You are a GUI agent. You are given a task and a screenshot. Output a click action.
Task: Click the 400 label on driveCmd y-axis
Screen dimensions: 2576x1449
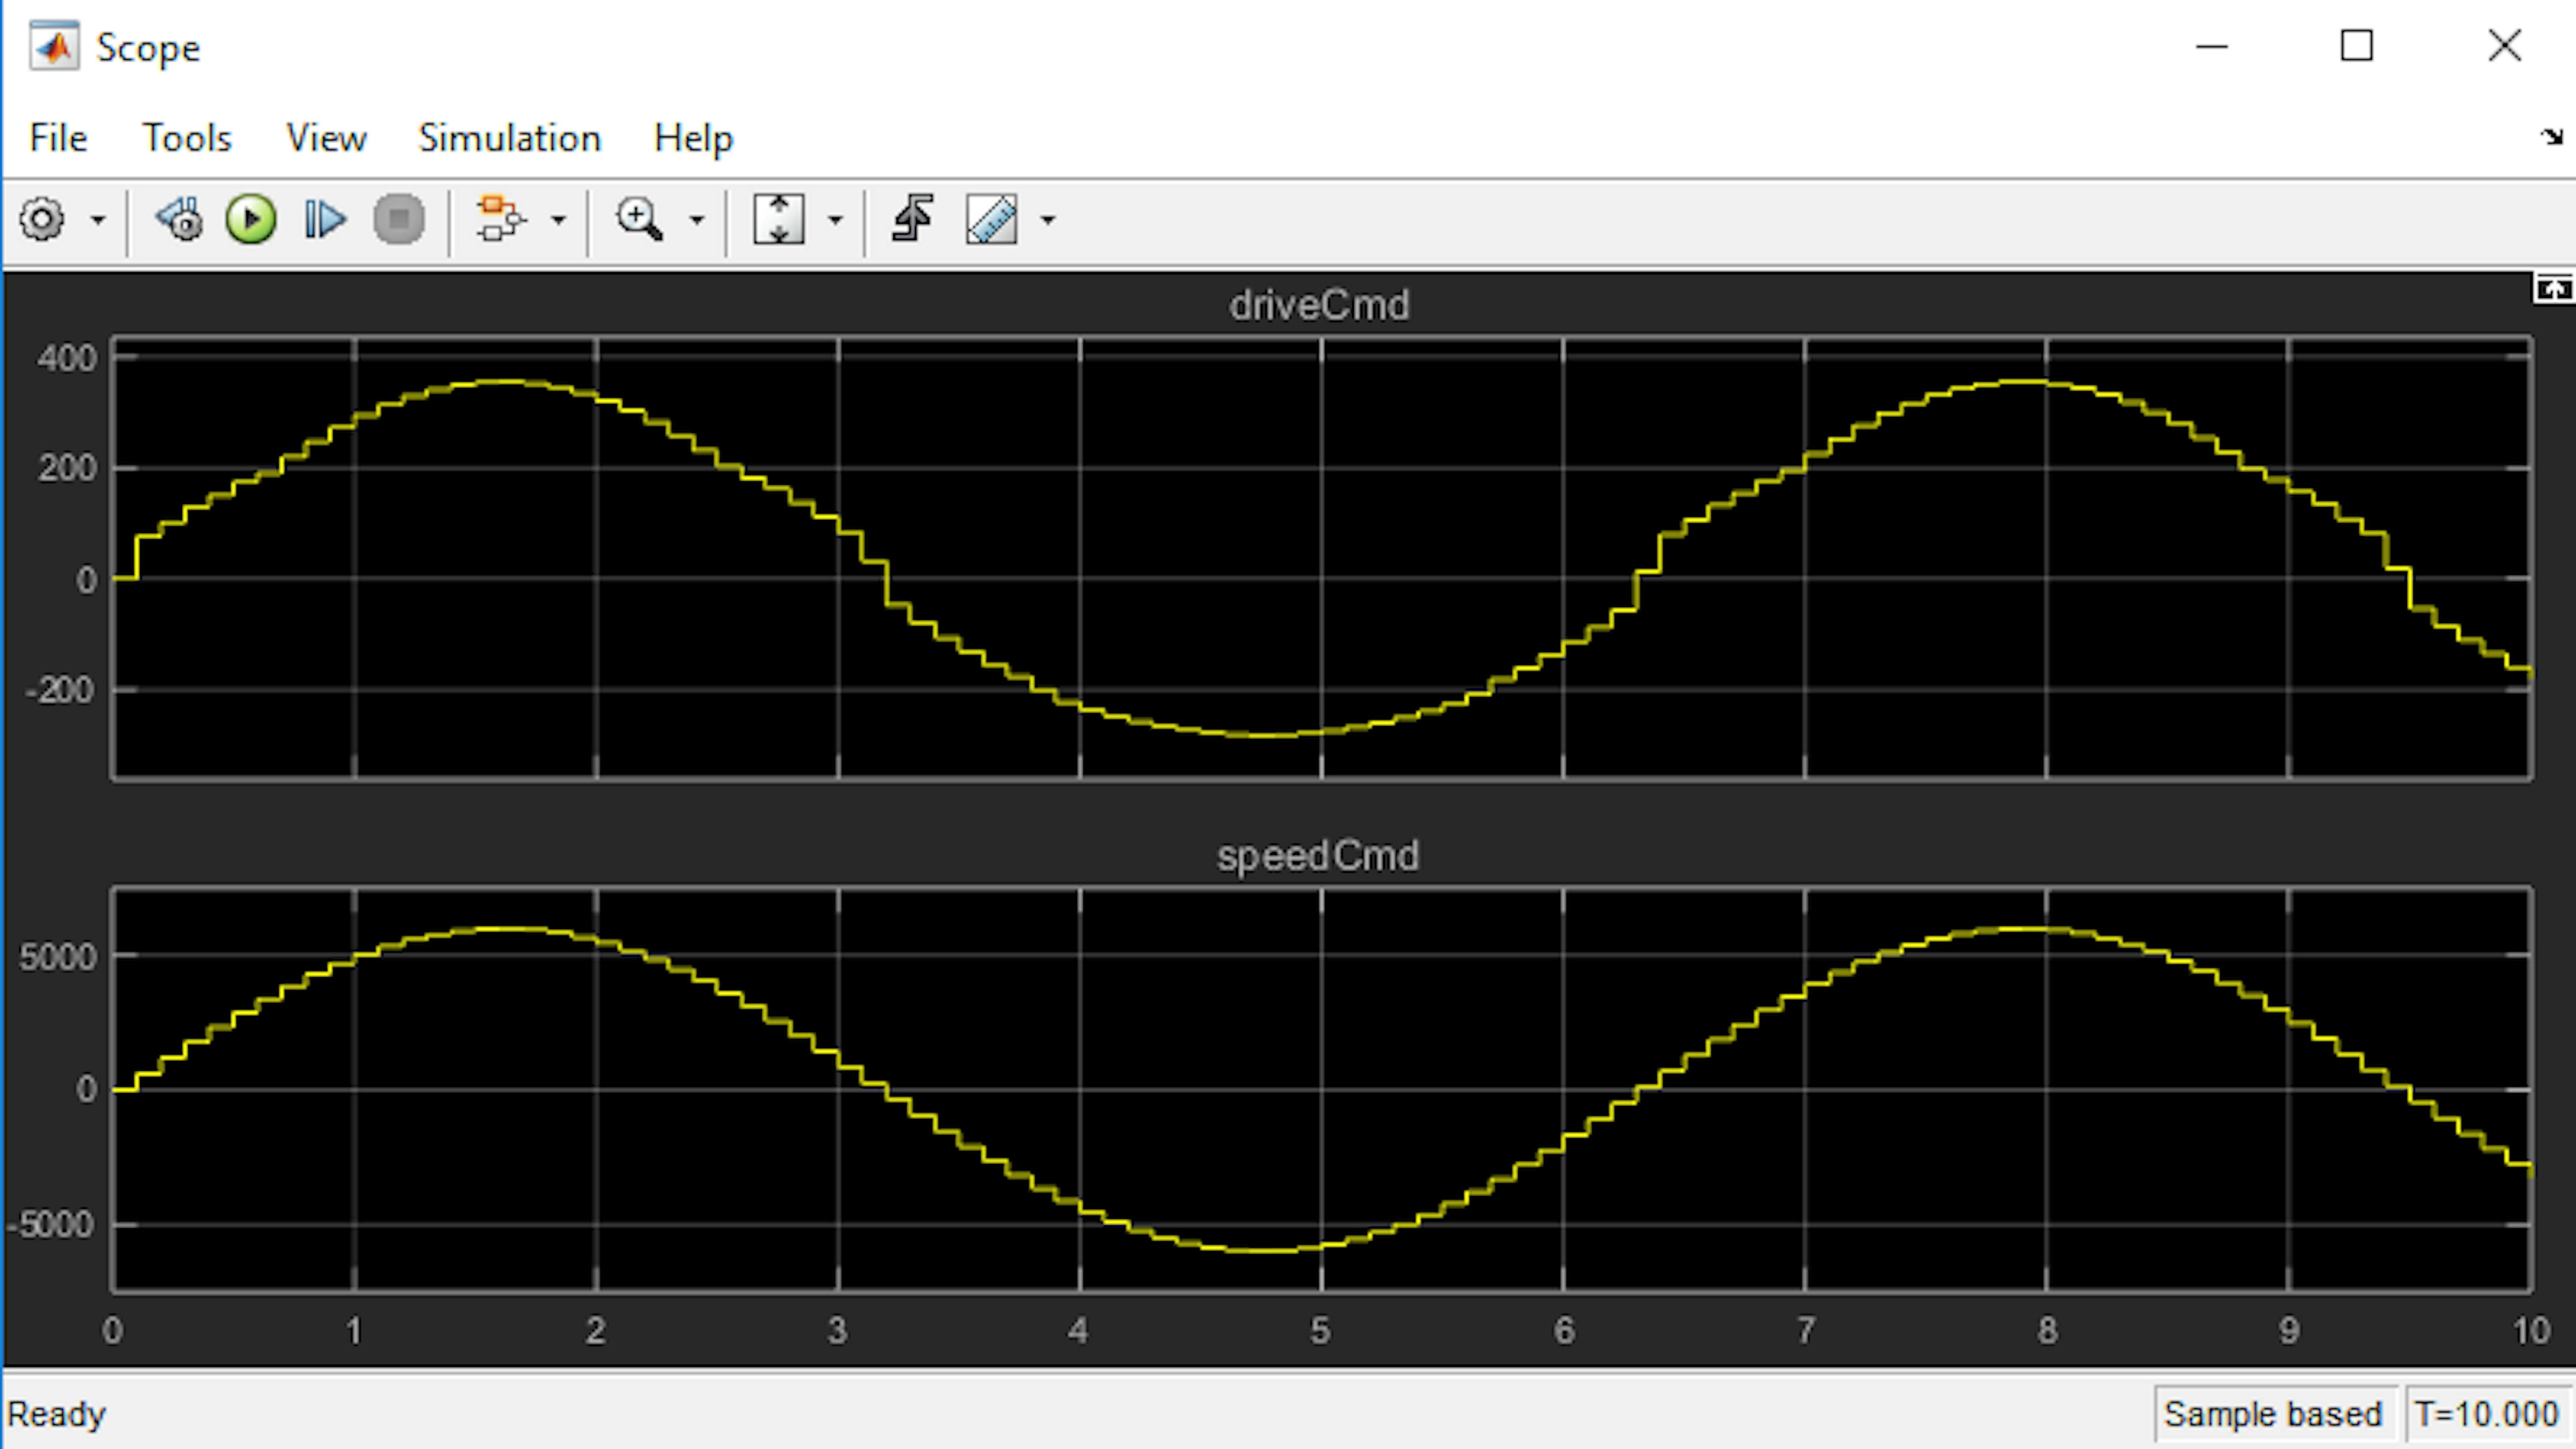(67, 358)
